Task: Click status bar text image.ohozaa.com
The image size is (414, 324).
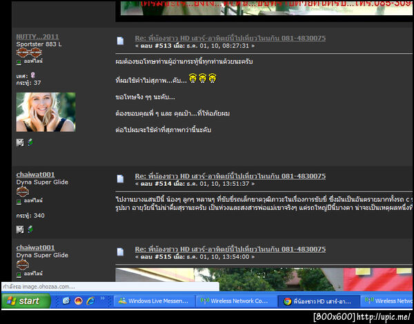Action: click(x=48, y=287)
